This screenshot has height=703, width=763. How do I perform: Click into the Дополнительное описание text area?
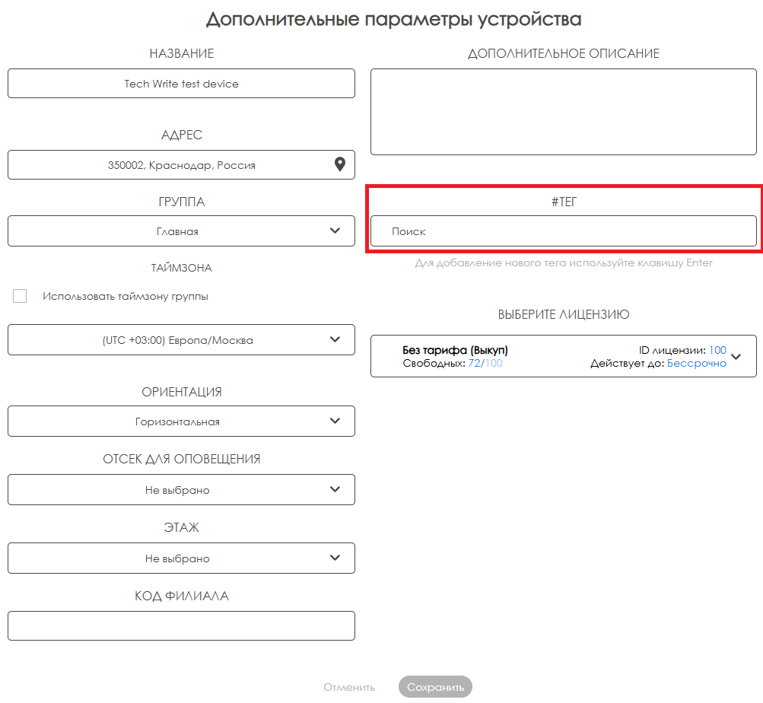click(563, 112)
